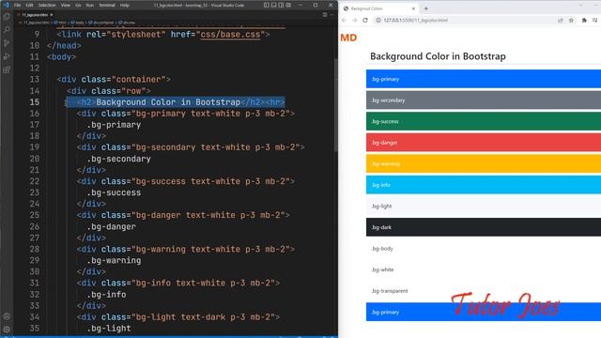
Task: Click the editor vertical scrollbar thumb
Action: pyautogui.click(x=336, y=104)
